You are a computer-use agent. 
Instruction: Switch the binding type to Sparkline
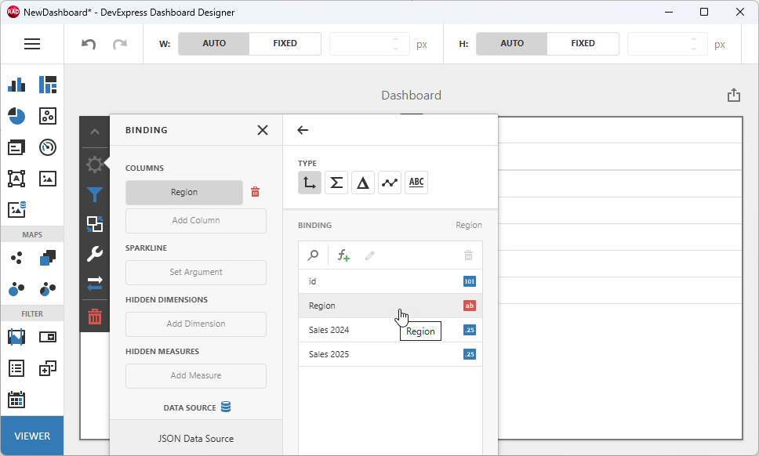pos(391,182)
